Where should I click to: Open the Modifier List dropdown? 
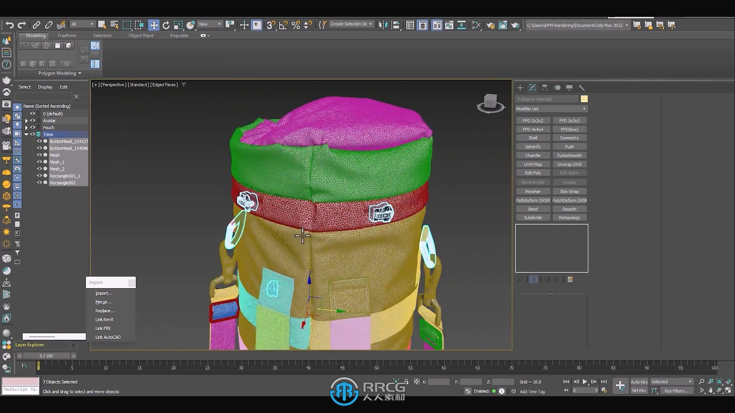pyautogui.click(x=551, y=109)
